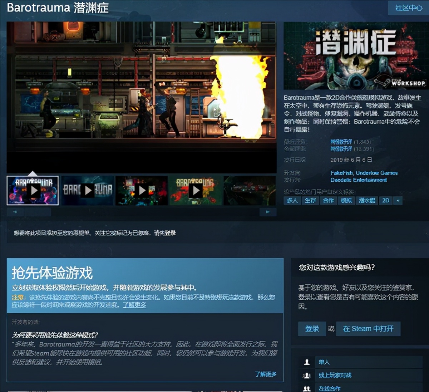Click 在 Steam 中打开 button

(368, 329)
